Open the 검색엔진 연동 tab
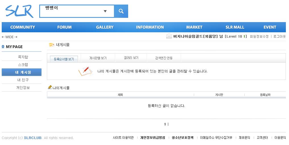Viewport: 289px width, 145px height. [x=164, y=58]
